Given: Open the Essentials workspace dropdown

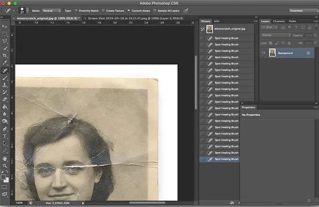Looking at the screenshot, I should pos(304,10).
